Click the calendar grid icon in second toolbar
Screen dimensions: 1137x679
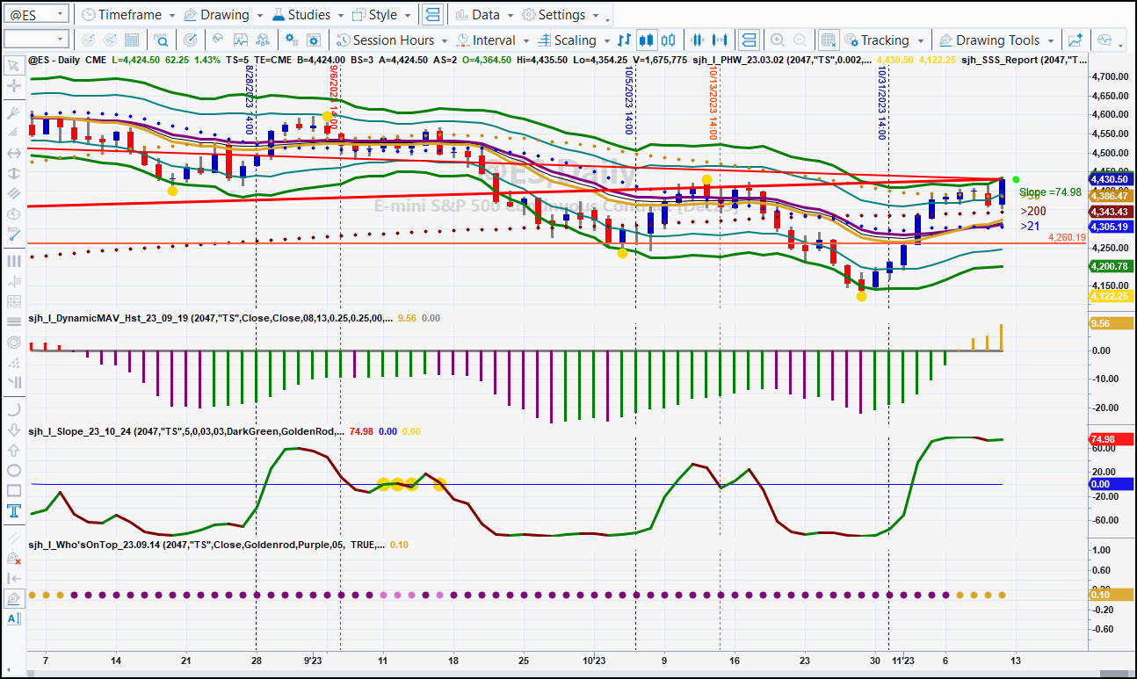[x=131, y=40]
